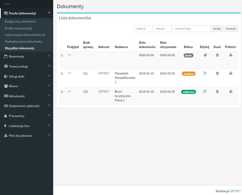Edit document with case number 111
The height and width of the screenshot is (195, 242).
point(205,73)
